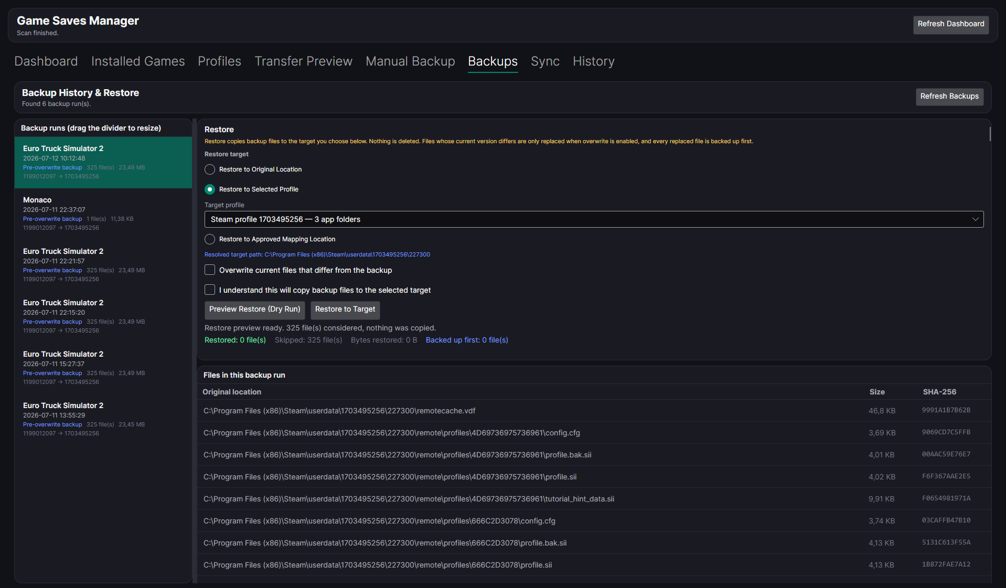Click the Restore to Target button
The width and height of the screenshot is (1006, 588).
click(x=345, y=309)
